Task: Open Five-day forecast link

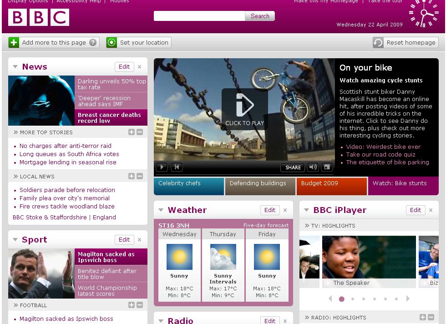Action: 266,225
